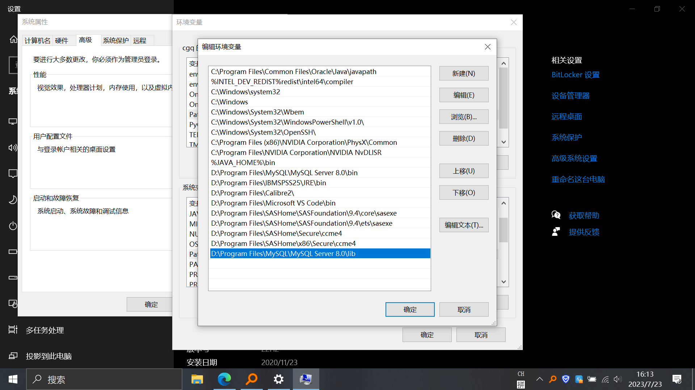Click the 设备管理器 link

click(x=570, y=96)
